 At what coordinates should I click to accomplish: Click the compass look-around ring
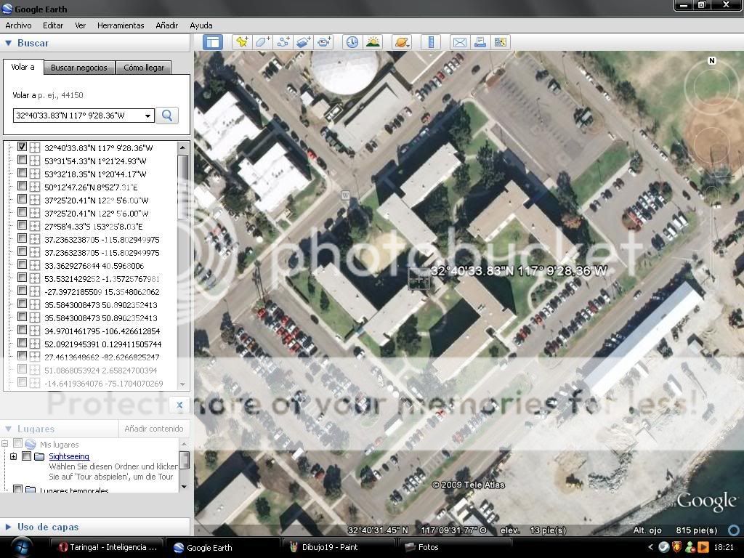pyautogui.click(x=712, y=87)
